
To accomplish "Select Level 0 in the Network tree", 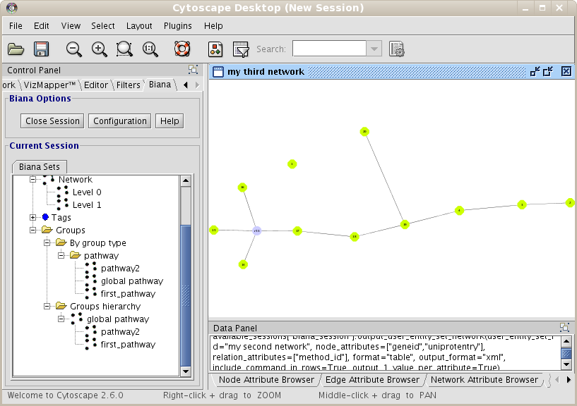I will 87,192.
